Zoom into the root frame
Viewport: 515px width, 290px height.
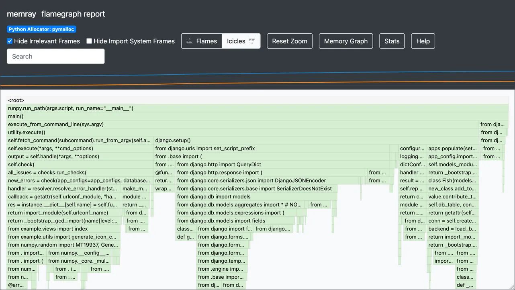[257, 100]
